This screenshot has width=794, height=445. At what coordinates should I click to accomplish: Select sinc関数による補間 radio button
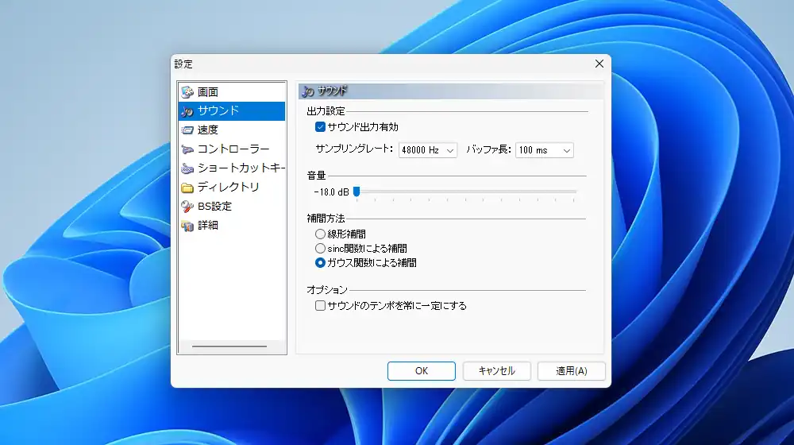tap(320, 249)
